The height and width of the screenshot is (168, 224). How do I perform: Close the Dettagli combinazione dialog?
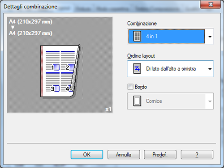pyautogui.click(x=211, y=4)
